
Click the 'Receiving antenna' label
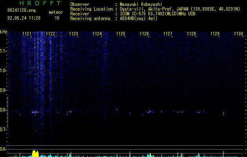tap(90, 18)
